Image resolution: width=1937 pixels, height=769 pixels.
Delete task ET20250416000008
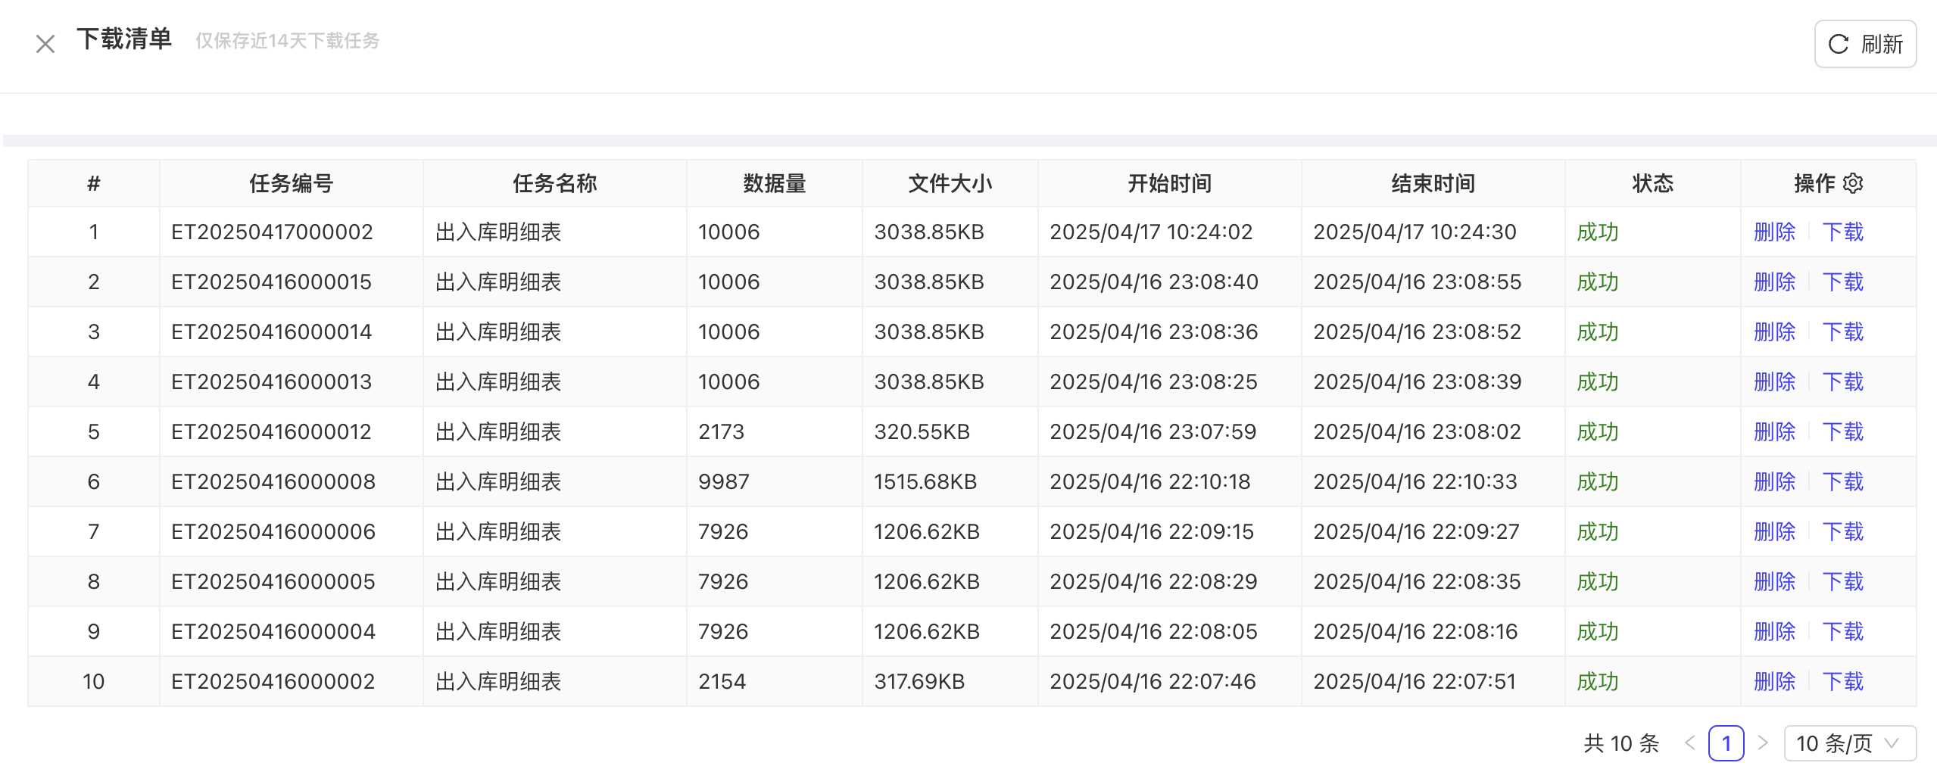point(1774,481)
